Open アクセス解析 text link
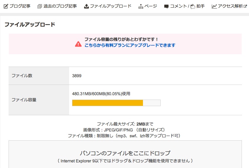This screenshot has height=168, width=249. coord(230,6)
